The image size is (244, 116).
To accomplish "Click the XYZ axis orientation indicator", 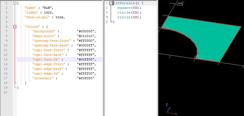I will click(171, 109).
